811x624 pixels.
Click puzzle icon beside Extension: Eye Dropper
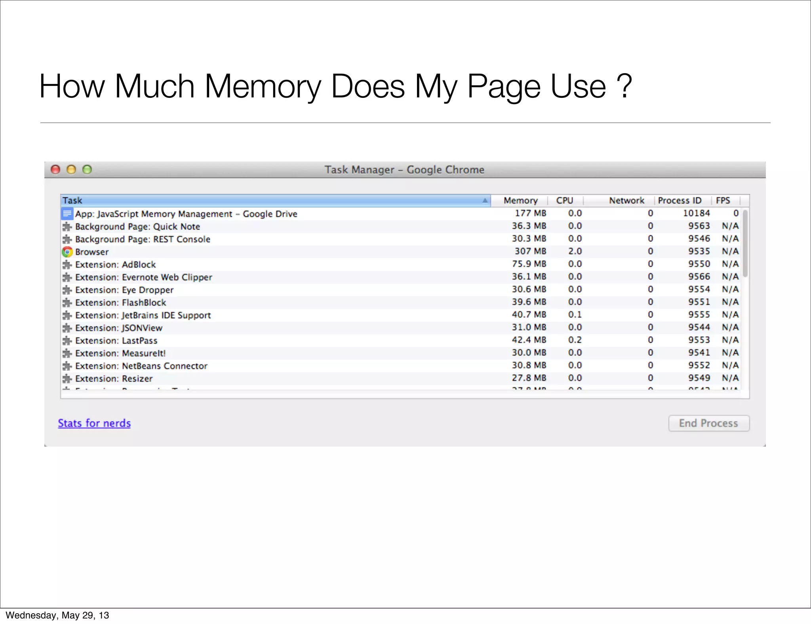67,290
